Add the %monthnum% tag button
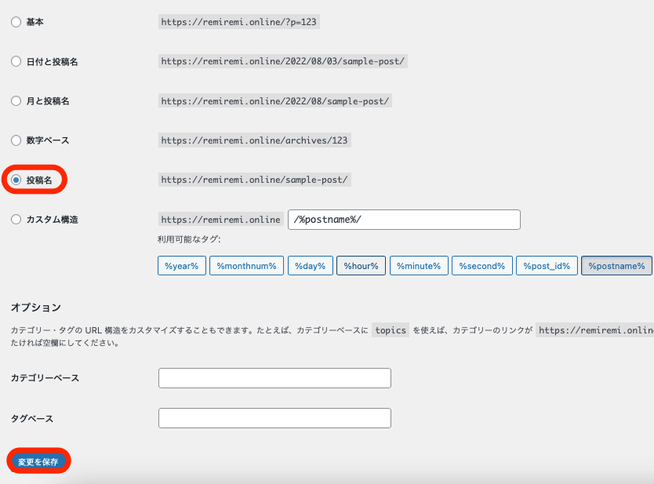 pos(246,266)
